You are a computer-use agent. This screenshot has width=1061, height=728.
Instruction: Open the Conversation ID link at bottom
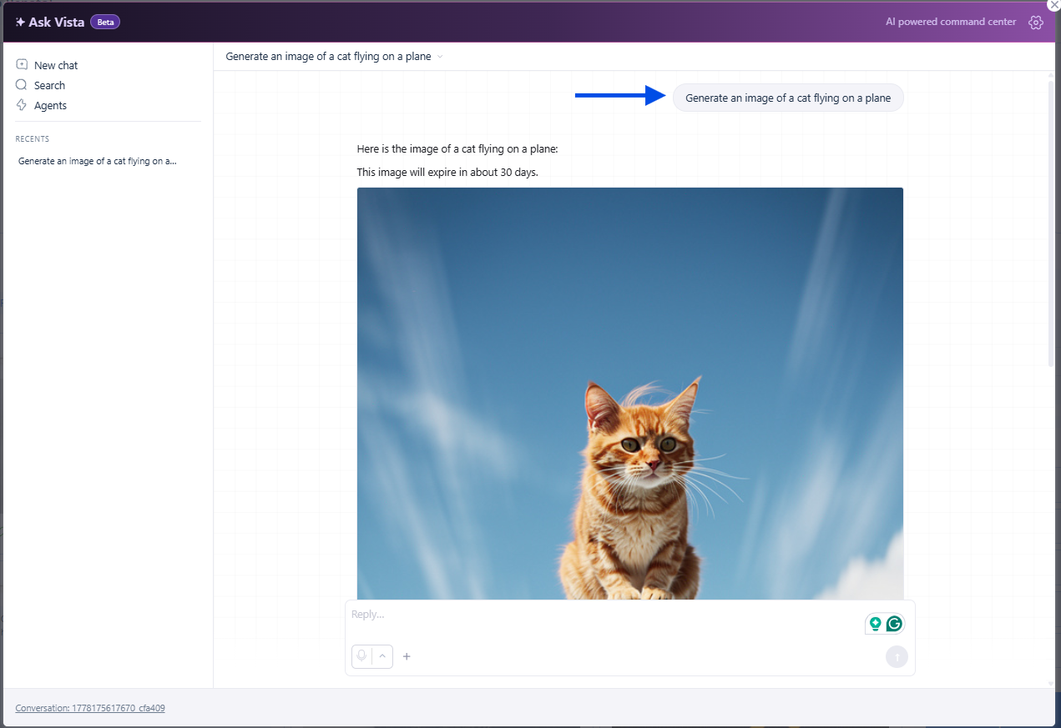[x=90, y=708]
